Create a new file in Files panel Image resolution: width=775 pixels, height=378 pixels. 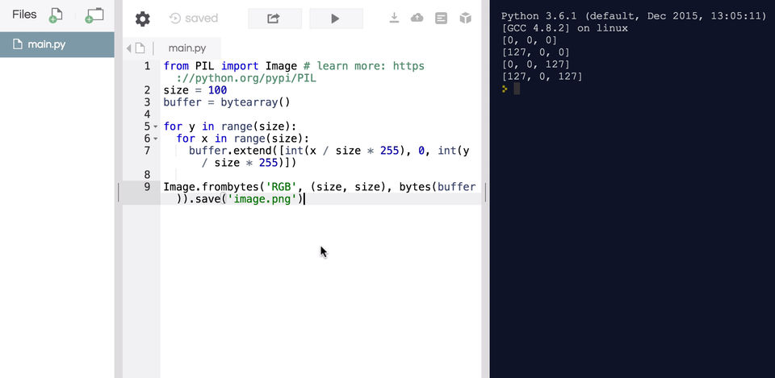56,16
